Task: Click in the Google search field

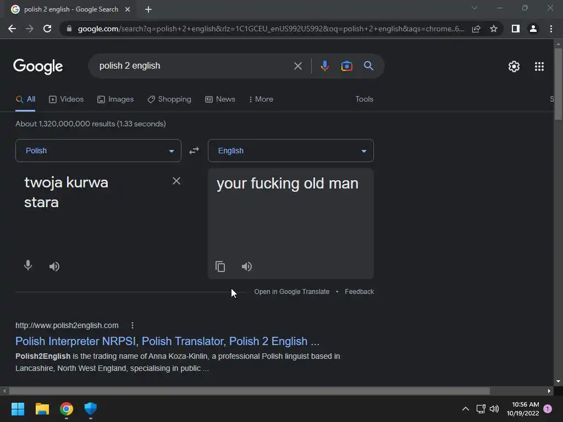Action: pos(194,66)
